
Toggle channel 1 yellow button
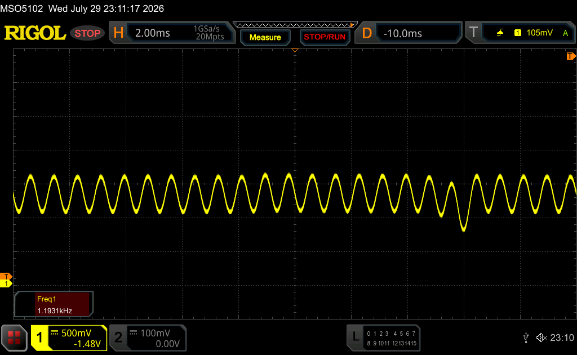click(39, 338)
